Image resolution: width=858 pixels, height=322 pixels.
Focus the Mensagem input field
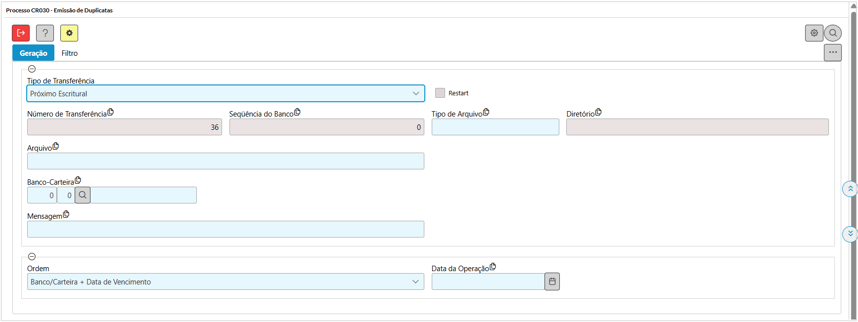tap(226, 229)
